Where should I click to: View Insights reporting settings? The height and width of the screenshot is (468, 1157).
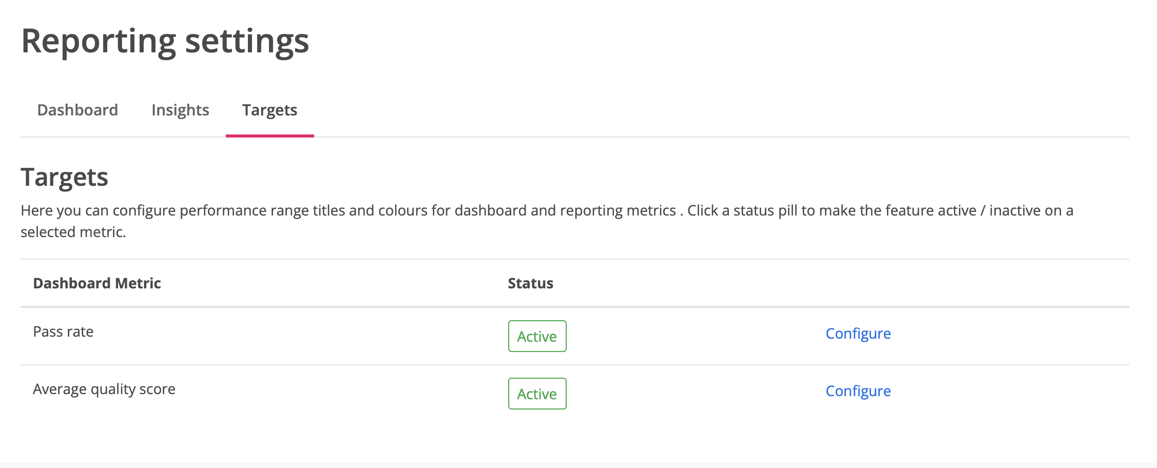(180, 110)
